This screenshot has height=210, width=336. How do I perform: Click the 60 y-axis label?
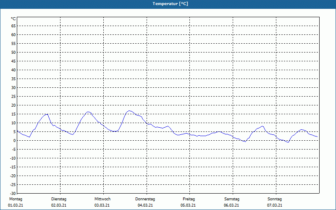[x=13, y=35]
